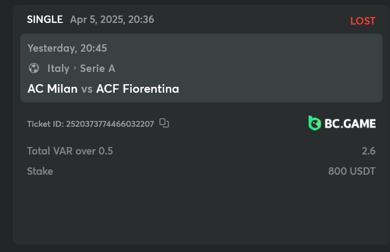The image size is (390, 252).
Task: Click the ticket ID number text
Action: click(x=110, y=124)
